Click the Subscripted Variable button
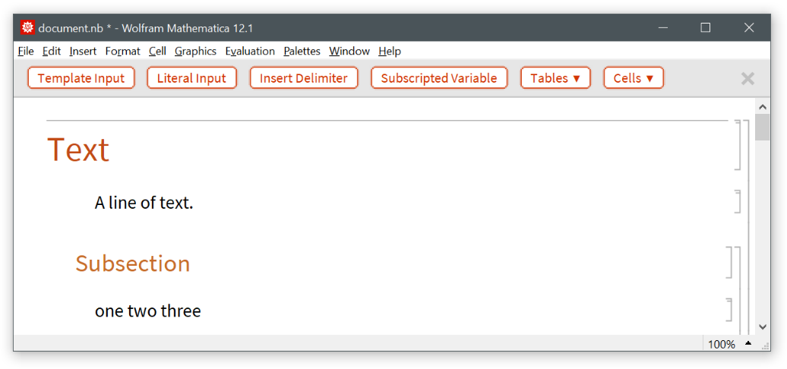This screenshot has height=369, width=787. pos(439,78)
